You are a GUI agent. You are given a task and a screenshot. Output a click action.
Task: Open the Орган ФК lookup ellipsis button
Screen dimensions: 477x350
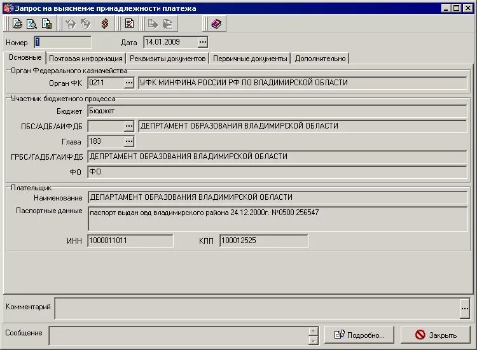[129, 83]
